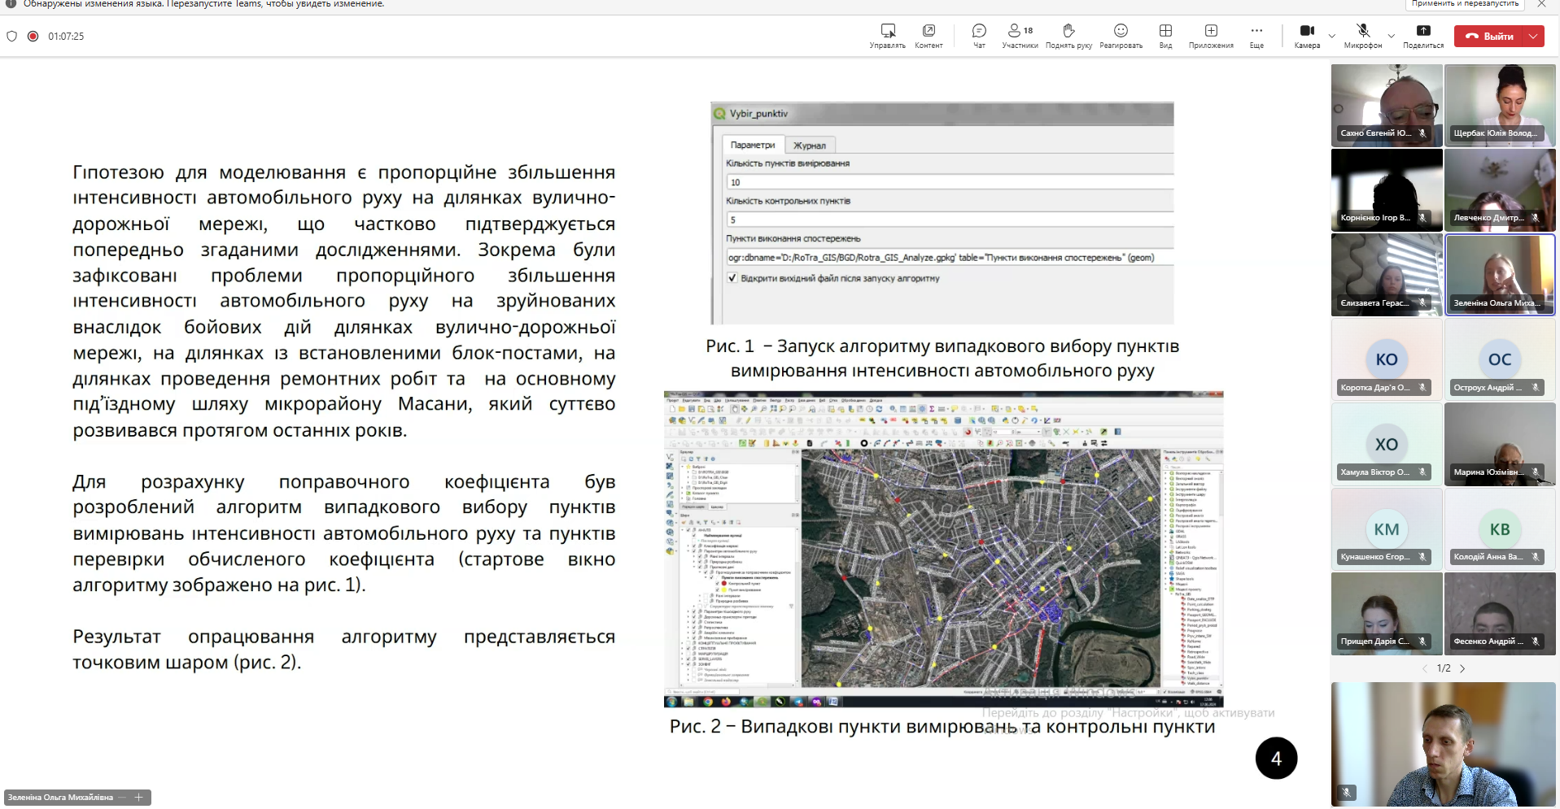The image size is (1560, 809).
Task: Go to next page of participant tiles
Action: click(x=1462, y=668)
